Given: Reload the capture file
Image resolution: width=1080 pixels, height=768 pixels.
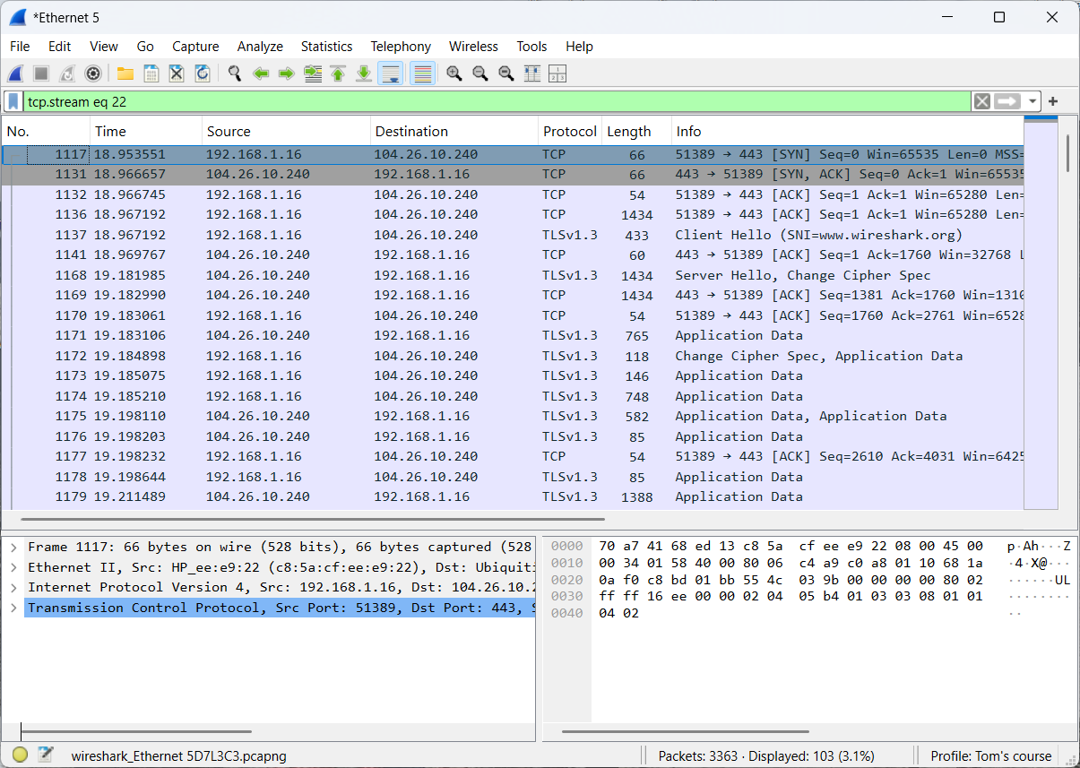Looking at the screenshot, I should coord(203,73).
